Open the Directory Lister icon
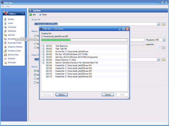169x126 pixels. 5,51
